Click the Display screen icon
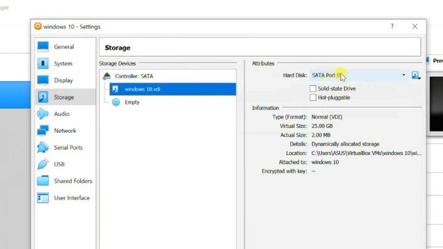Image resolution: width=443 pixels, height=249 pixels. pyautogui.click(x=43, y=80)
